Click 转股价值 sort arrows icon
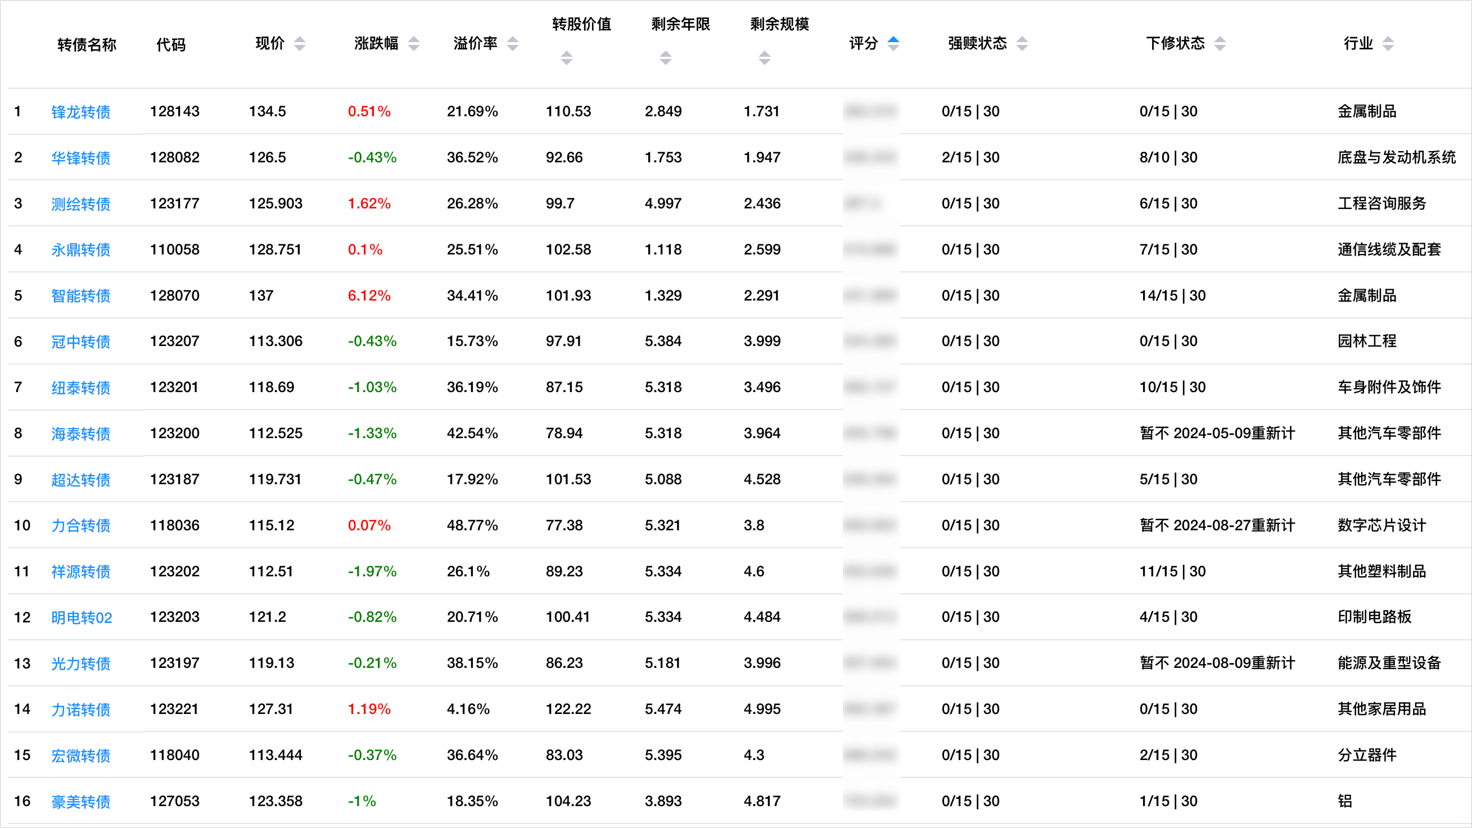1472x828 pixels. [x=566, y=58]
